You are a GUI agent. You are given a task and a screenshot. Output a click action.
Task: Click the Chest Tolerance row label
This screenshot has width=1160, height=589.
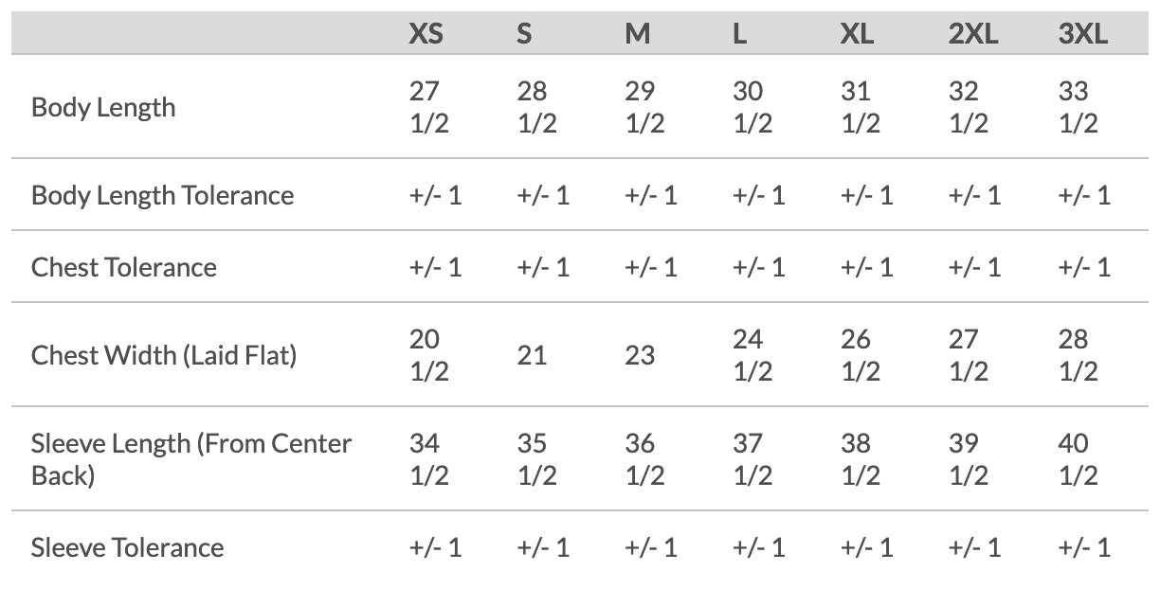click(x=124, y=267)
